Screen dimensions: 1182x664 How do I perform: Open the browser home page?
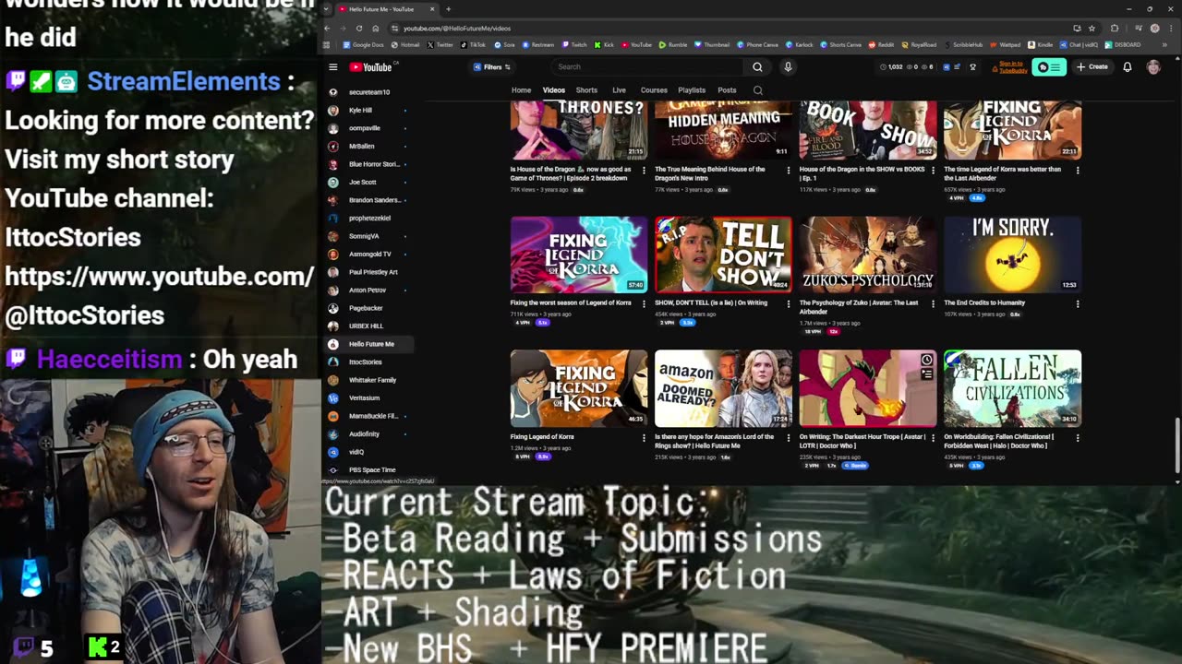tap(375, 29)
